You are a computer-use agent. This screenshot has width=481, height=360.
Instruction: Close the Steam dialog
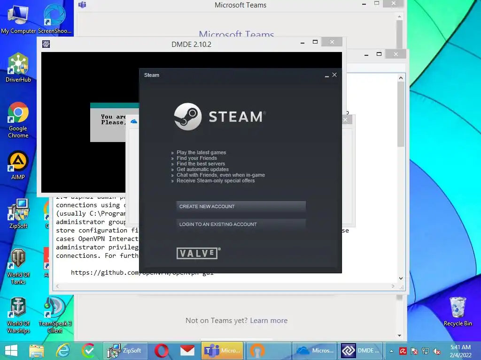pyautogui.click(x=334, y=75)
